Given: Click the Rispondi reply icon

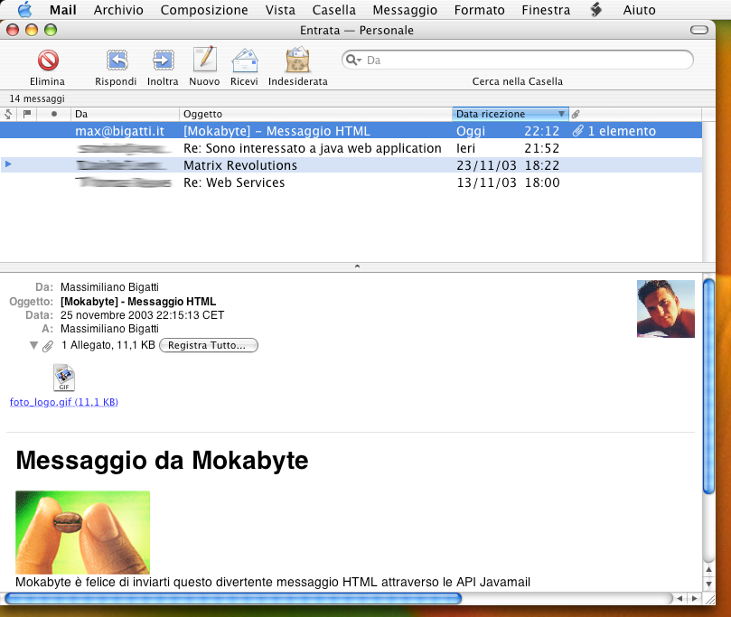Looking at the screenshot, I should click(x=117, y=61).
